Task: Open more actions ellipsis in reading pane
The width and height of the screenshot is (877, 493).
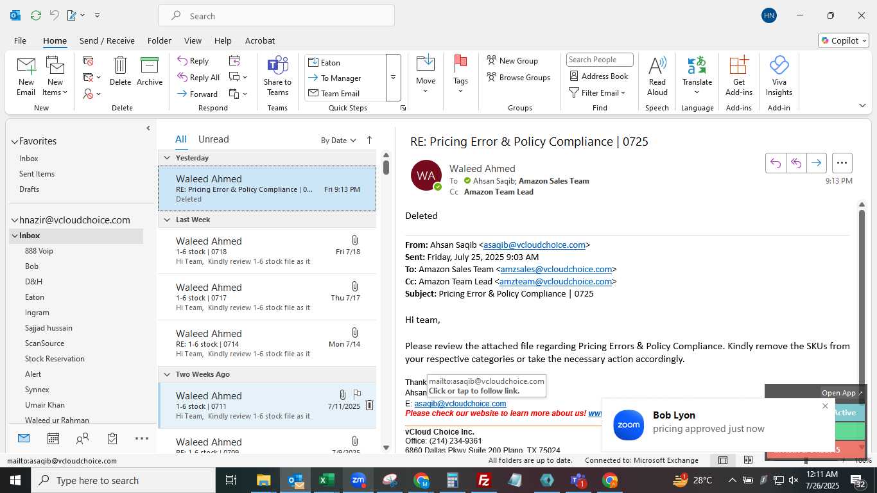Action: tap(842, 163)
